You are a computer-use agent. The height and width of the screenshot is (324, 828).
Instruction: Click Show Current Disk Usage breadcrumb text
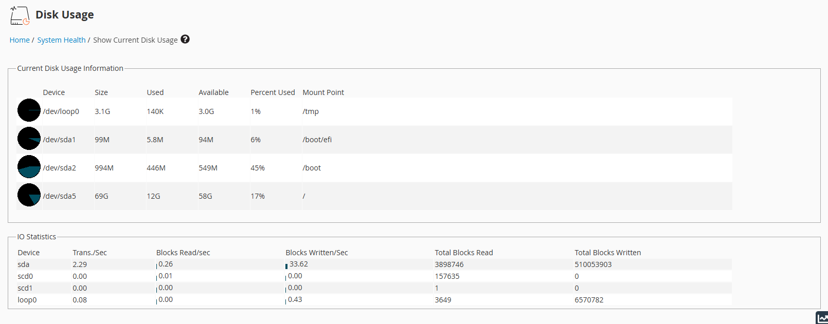pos(135,40)
